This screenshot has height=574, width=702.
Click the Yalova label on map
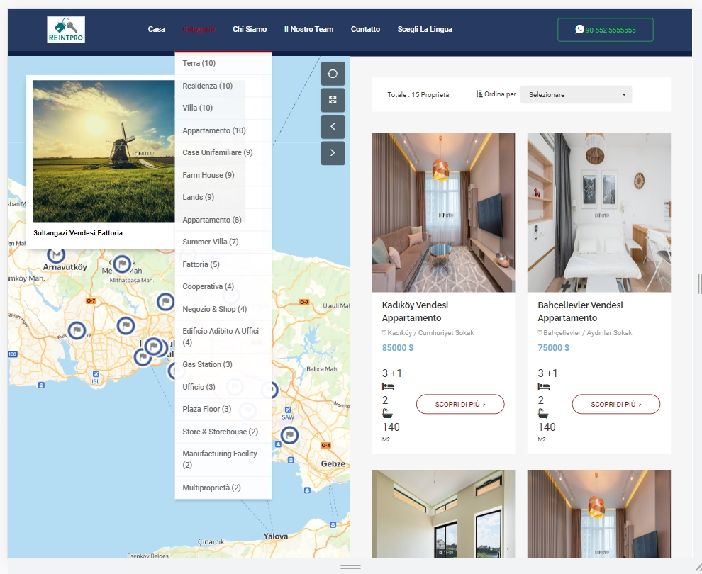tap(276, 536)
